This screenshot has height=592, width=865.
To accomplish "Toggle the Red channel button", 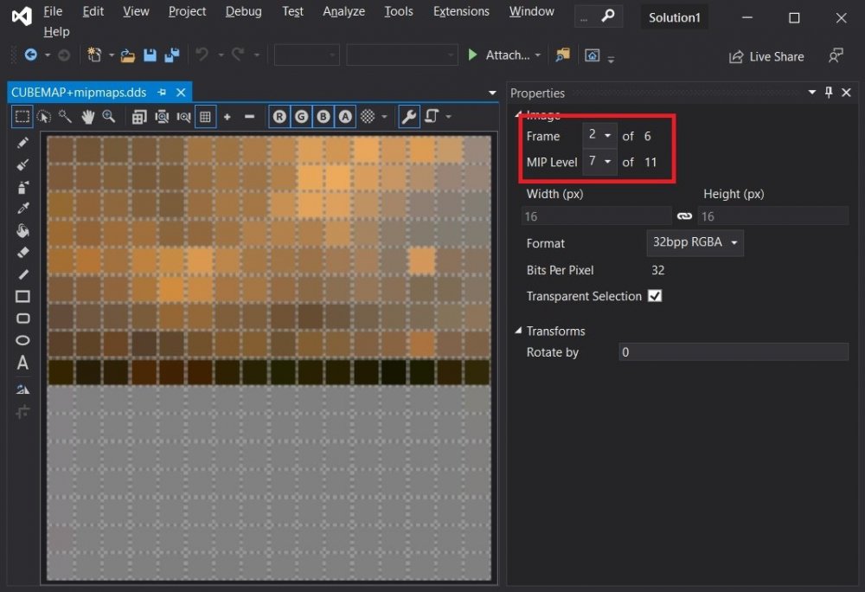I will [279, 116].
